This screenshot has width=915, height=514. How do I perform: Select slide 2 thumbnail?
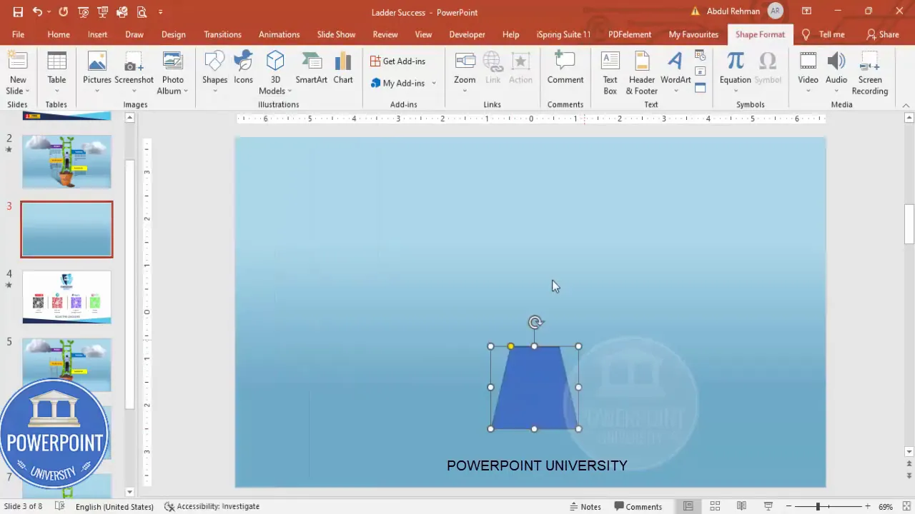point(66,161)
